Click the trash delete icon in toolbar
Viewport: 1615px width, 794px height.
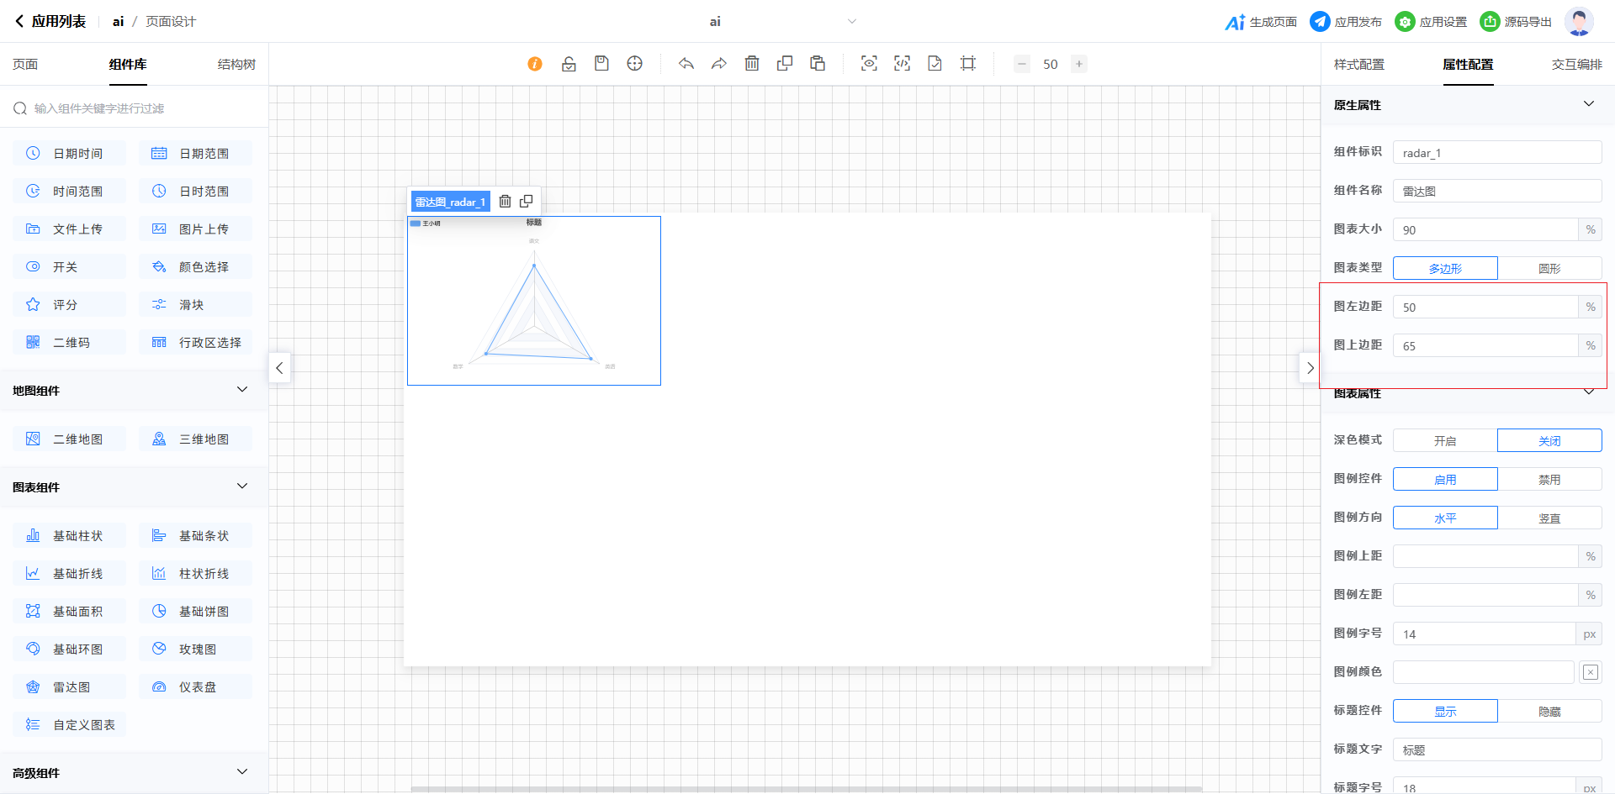coord(752,64)
